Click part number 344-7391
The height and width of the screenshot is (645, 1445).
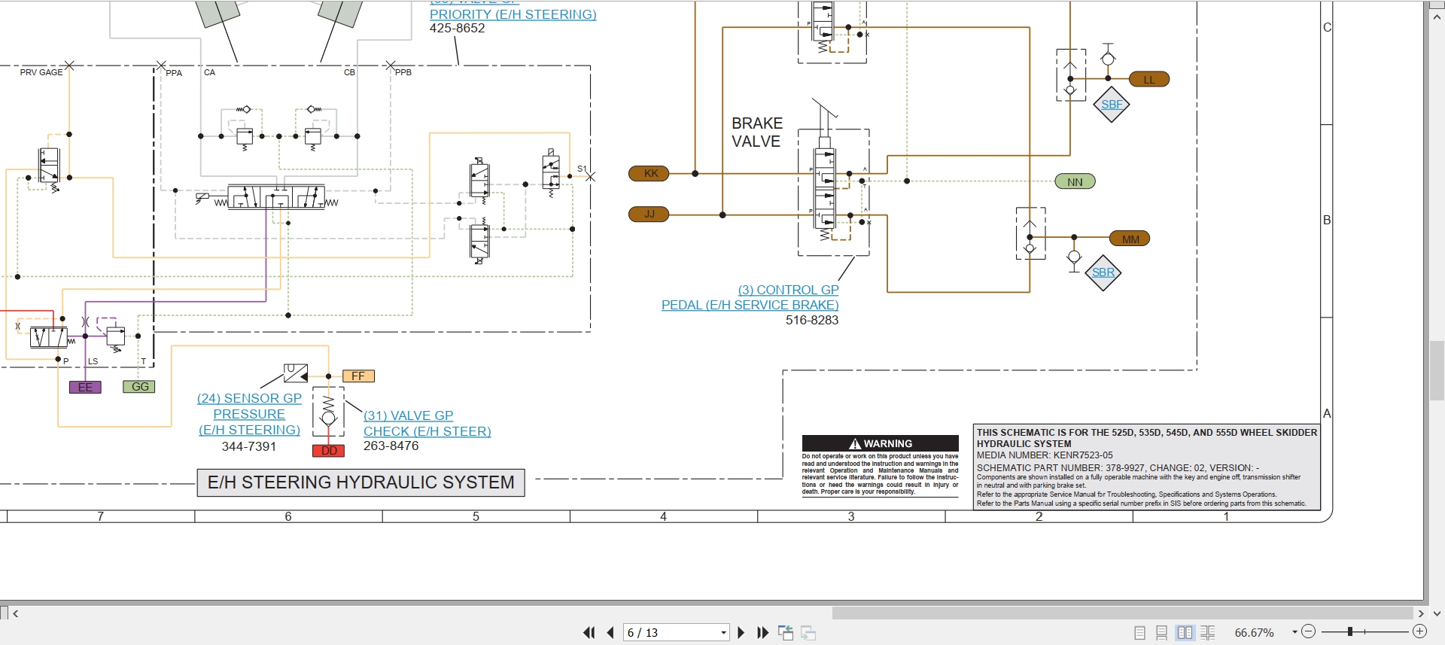tap(249, 446)
